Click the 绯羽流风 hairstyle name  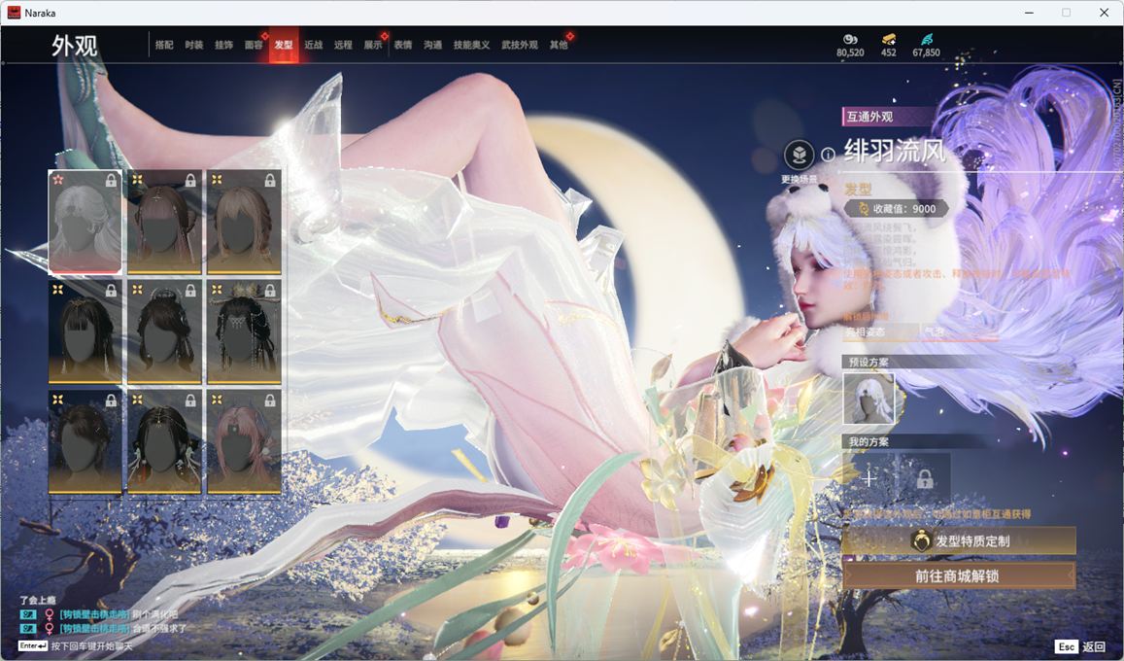[895, 152]
